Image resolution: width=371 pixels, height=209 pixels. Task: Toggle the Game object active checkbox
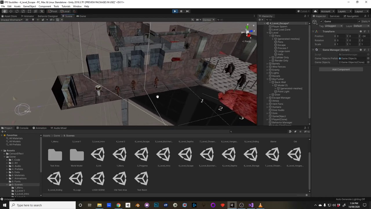321,21
